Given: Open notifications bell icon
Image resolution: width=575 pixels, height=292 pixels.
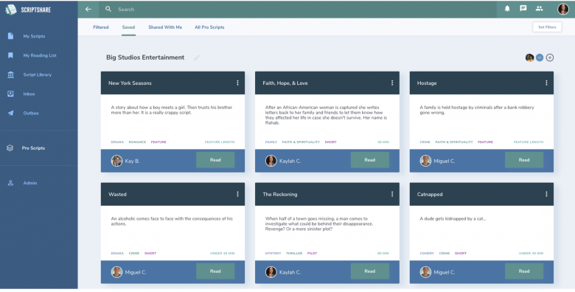Looking at the screenshot, I should [x=507, y=9].
